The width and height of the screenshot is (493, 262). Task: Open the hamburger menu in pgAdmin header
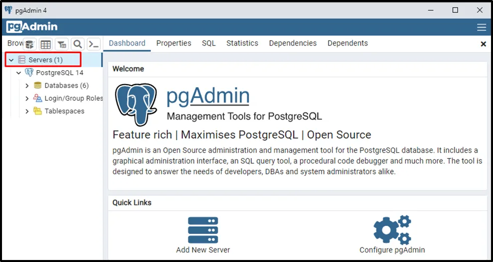pyautogui.click(x=481, y=27)
